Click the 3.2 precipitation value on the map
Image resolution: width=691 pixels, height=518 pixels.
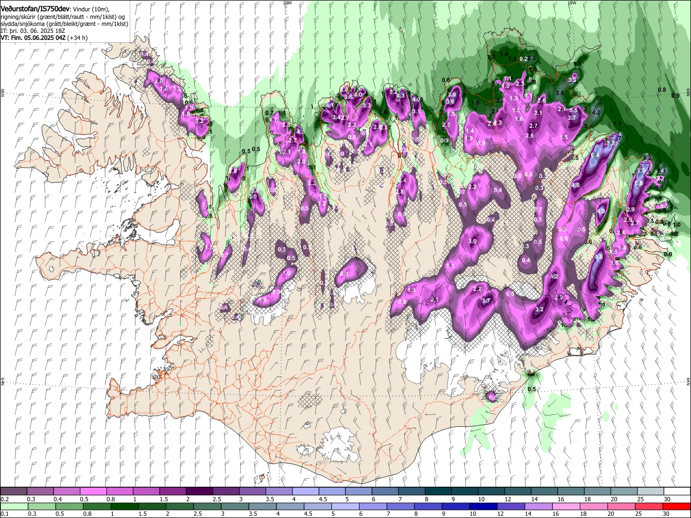(539, 310)
